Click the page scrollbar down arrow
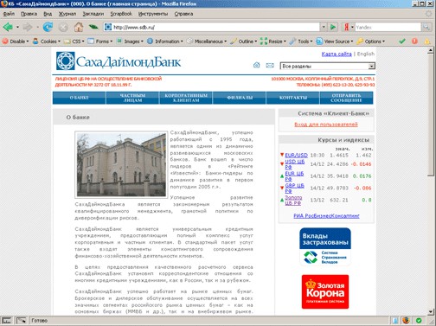This screenshot has height=326, width=436. 430,311
